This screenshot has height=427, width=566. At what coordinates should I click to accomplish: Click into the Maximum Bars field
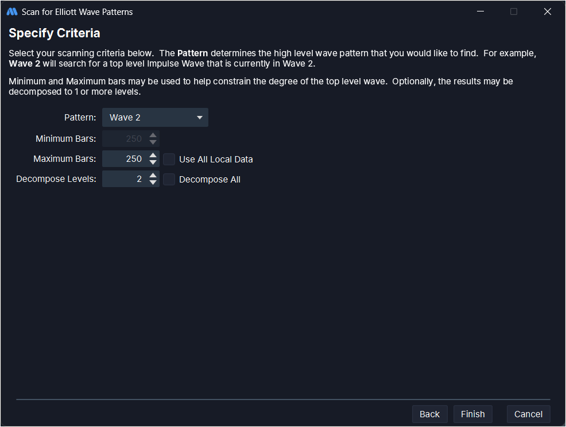125,159
